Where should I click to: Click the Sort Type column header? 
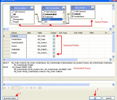[66, 33]
